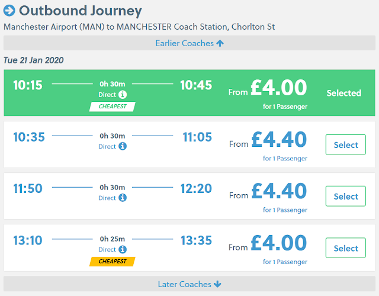379x296 pixels.
Task: Select the 11:50 coach
Action: click(x=346, y=197)
